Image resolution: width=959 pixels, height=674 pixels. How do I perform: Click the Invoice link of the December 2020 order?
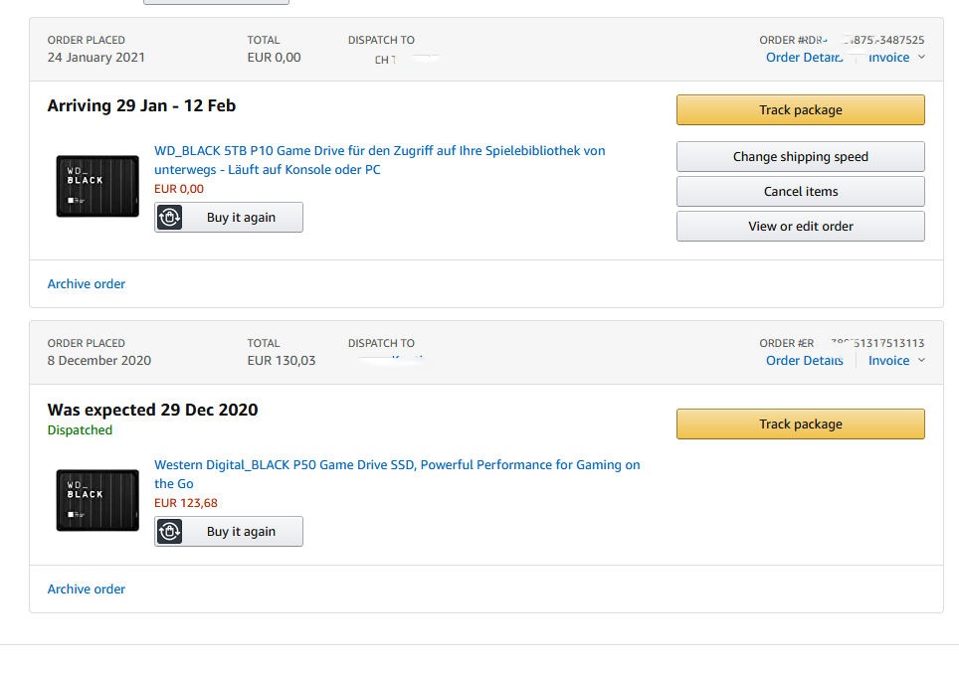[x=888, y=361]
